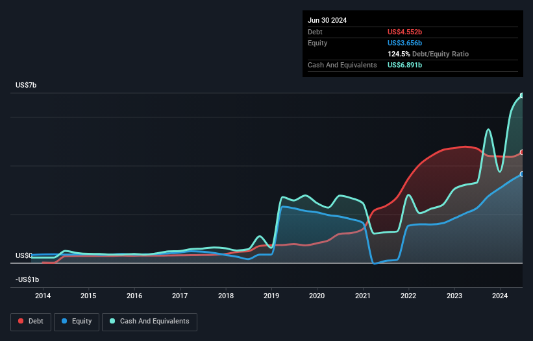Click Cash And Equivalents label in tooltip
533x341 pixels.
342,65
